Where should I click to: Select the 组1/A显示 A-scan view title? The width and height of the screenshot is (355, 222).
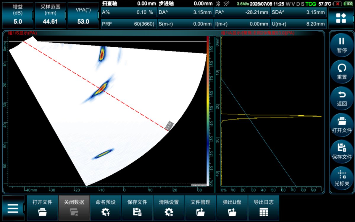pyautogui.click(x=258, y=33)
